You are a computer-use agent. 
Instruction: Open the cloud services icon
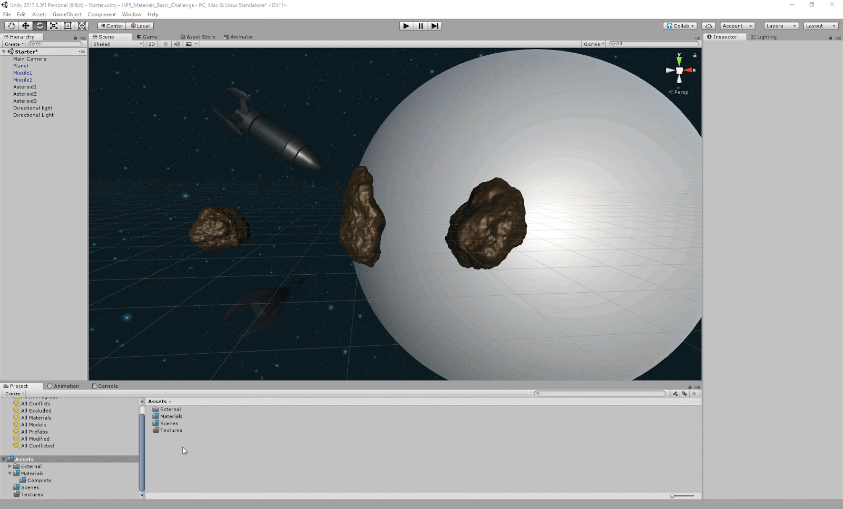coord(709,26)
